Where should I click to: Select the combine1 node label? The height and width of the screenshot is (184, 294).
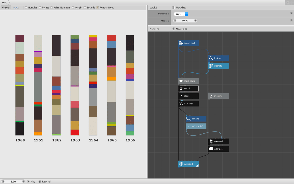point(188,164)
